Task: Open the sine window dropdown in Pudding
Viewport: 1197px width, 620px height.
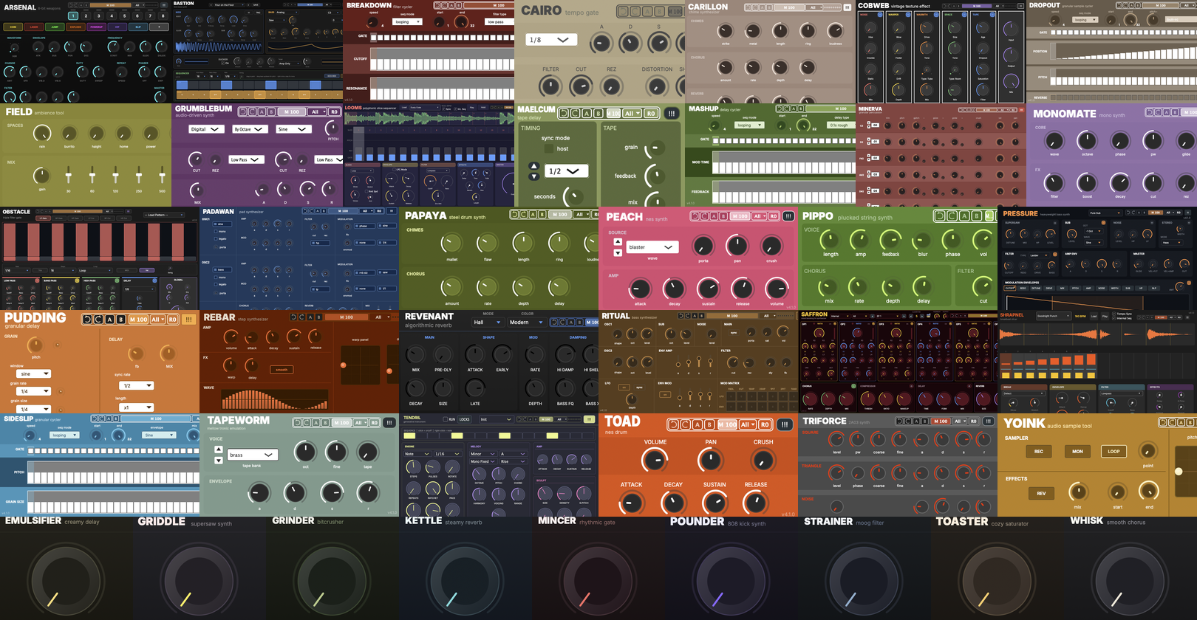Action: pos(33,373)
